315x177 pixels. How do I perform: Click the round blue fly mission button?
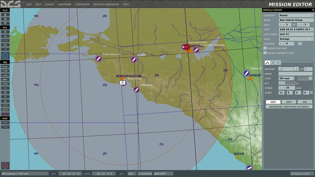[x=5, y=55]
